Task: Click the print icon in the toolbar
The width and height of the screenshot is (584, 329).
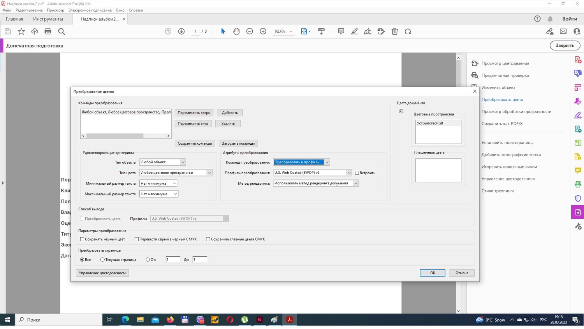Action: (x=48, y=31)
